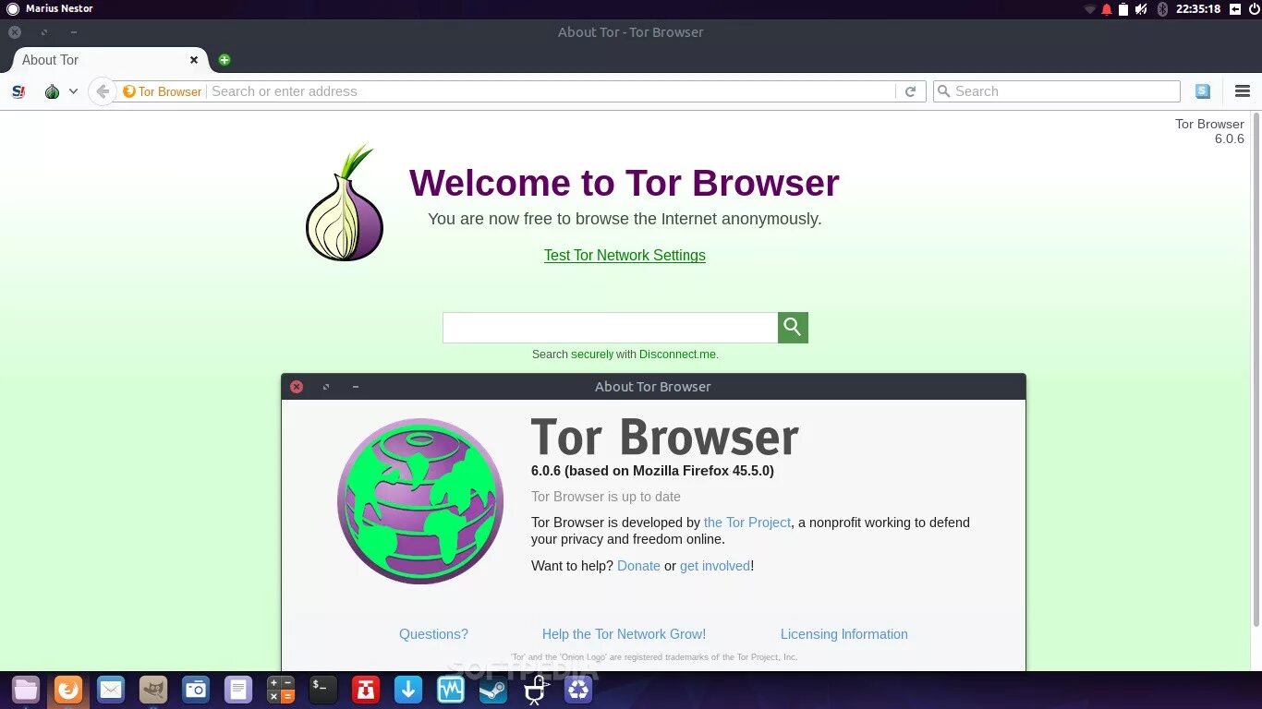The height and width of the screenshot is (709, 1262).
Task: Open the Trash recycle dock icon
Action: point(578,690)
